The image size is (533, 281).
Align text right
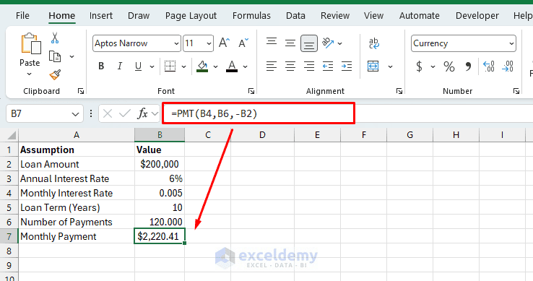(x=309, y=66)
